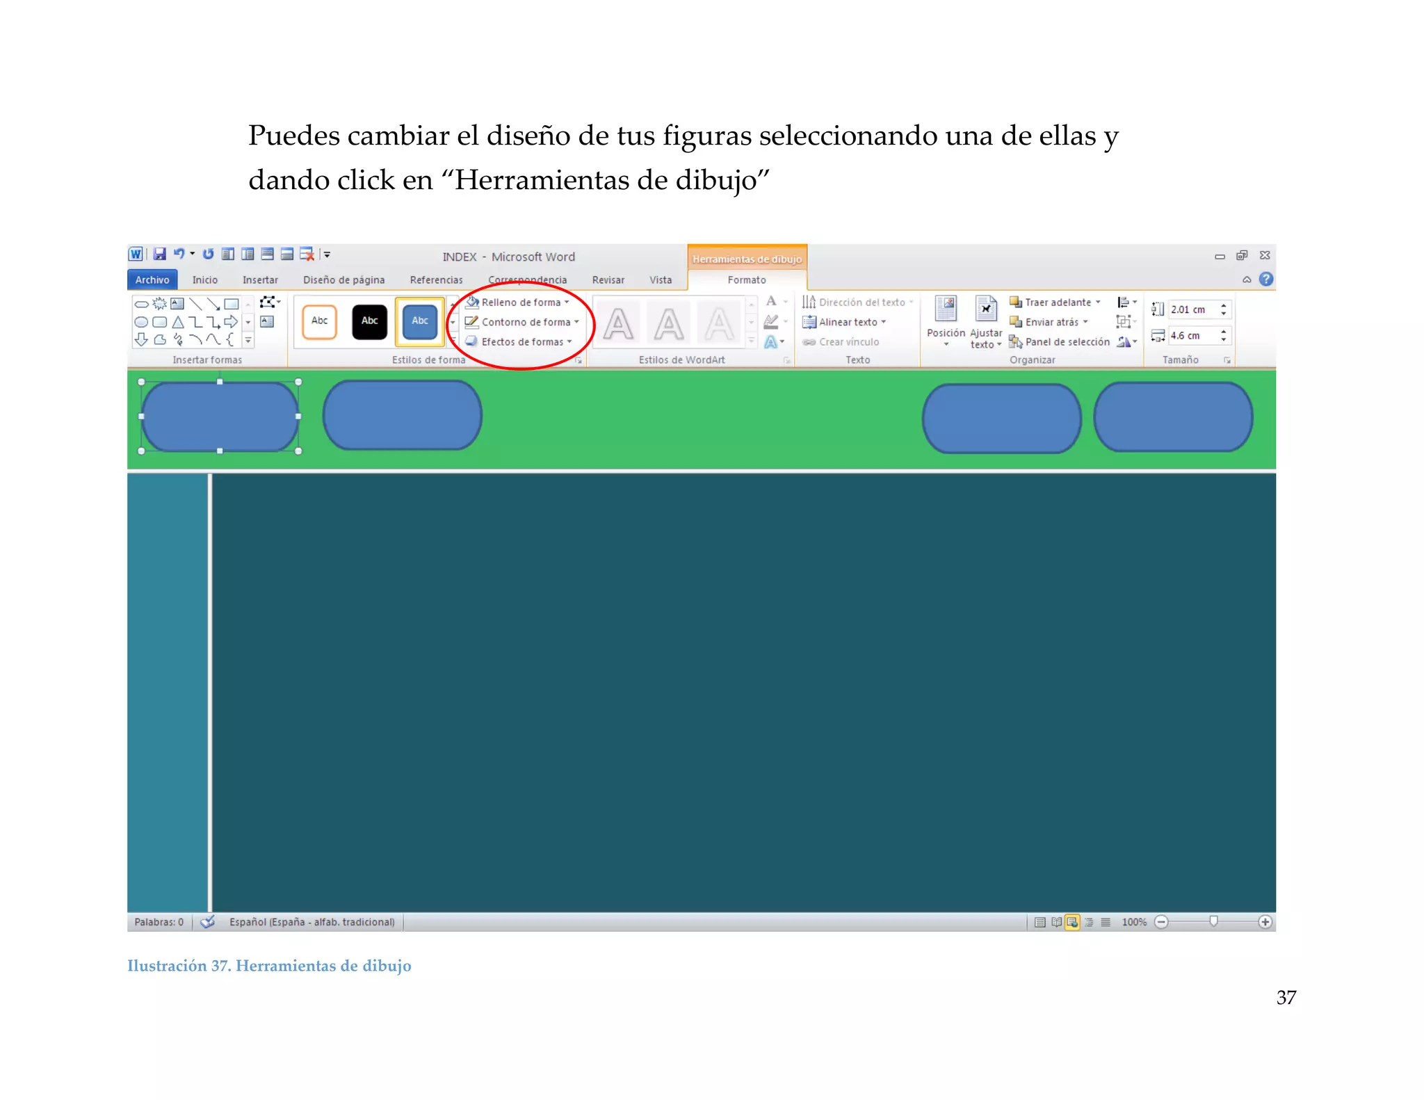The width and height of the screenshot is (1424, 1100).
Task: Collapse the ribbon with the caret icon
Action: point(1247,280)
